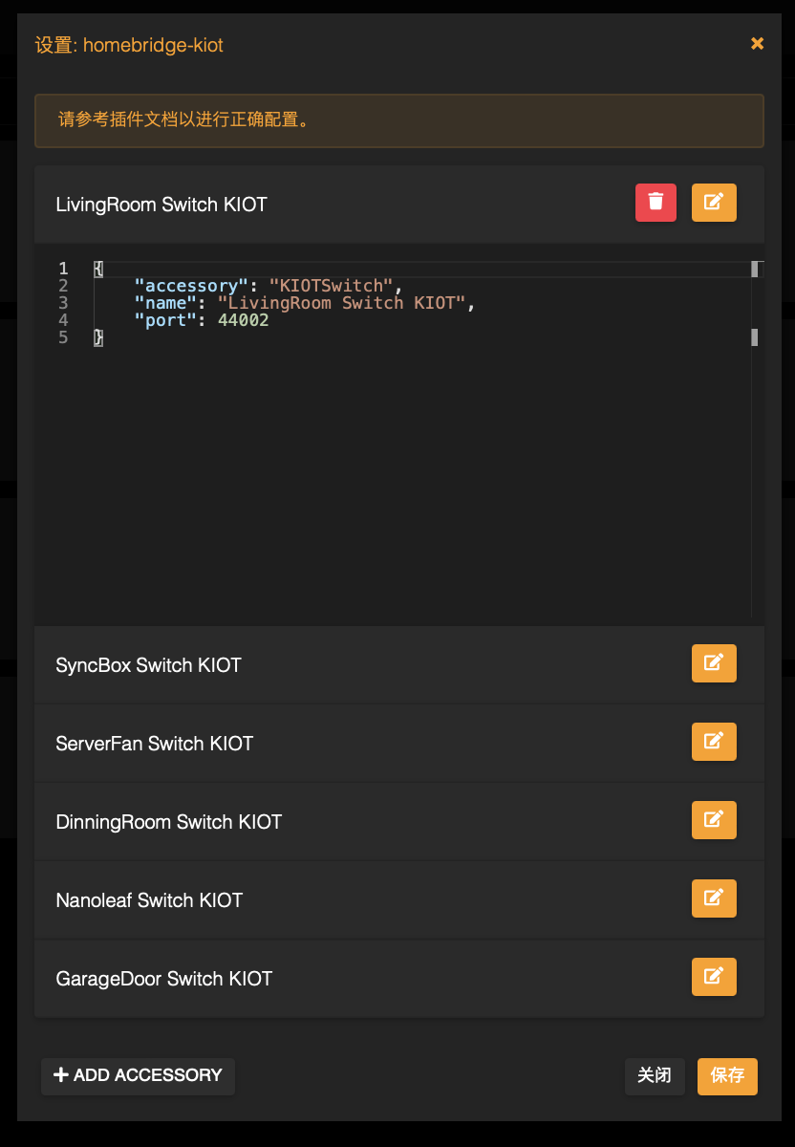Click the "name" key in the JSON editor
Image resolution: width=795 pixels, height=1147 pixels.
[165, 303]
